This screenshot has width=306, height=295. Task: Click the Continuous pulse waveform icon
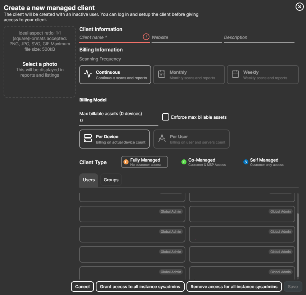pos(88,74)
